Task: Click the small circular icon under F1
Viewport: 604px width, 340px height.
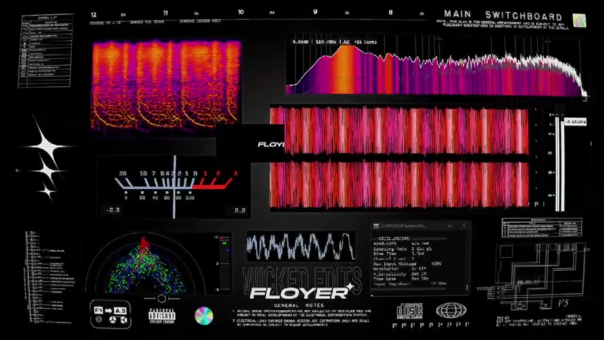Action: click(99, 319)
